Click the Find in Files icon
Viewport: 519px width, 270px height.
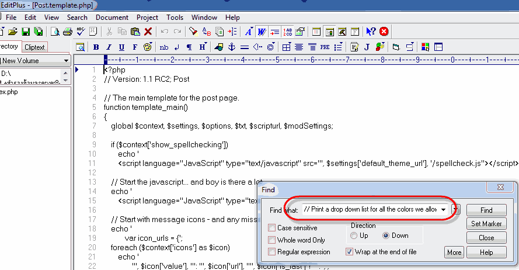pos(220,32)
